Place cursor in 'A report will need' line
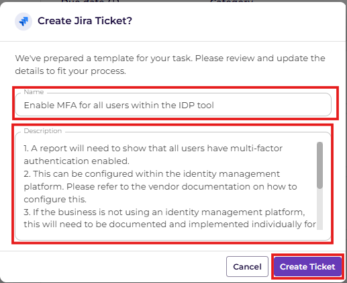This screenshot has width=347, height=283. tap(153, 149)
